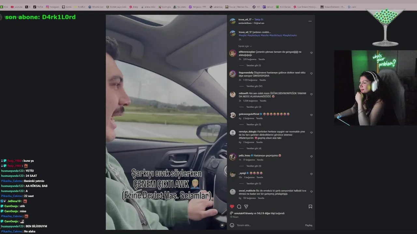The height and width of the screenshot is (234, 417).
Task: Click 'Yorum ekle...' comment input field
Action: pyautogui.click(x=270, y=225)
